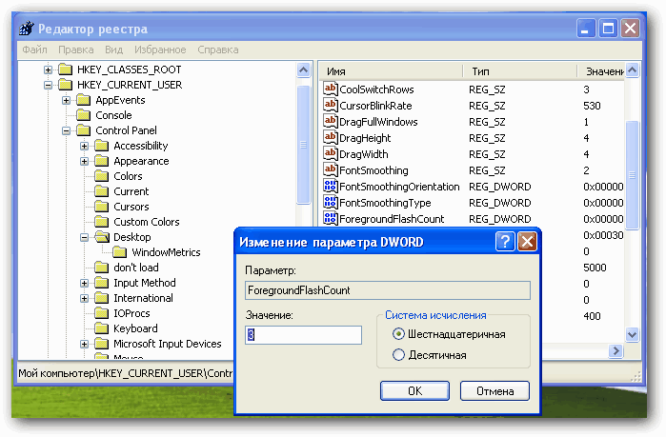Expand the Accessibility node
Screen dimensions: 666x437
(84, 146)
